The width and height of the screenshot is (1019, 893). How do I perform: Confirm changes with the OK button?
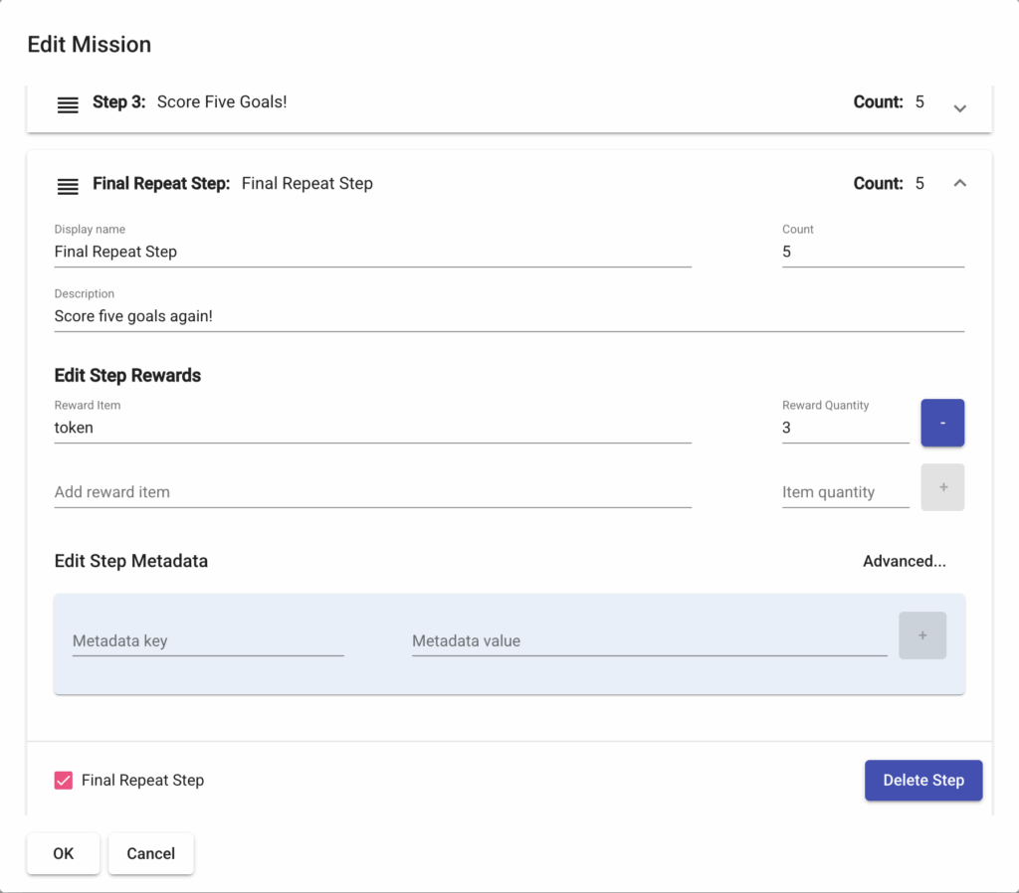64,853
